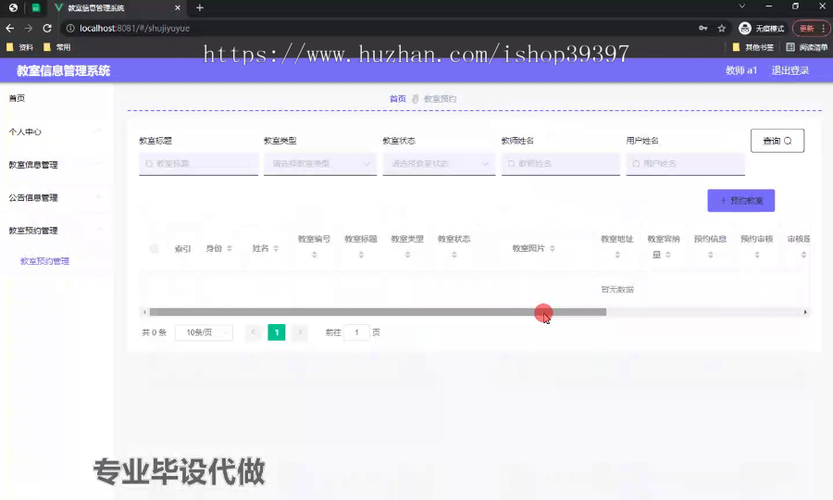Click the 教室信息管理系统 header title

click(63, 70)
